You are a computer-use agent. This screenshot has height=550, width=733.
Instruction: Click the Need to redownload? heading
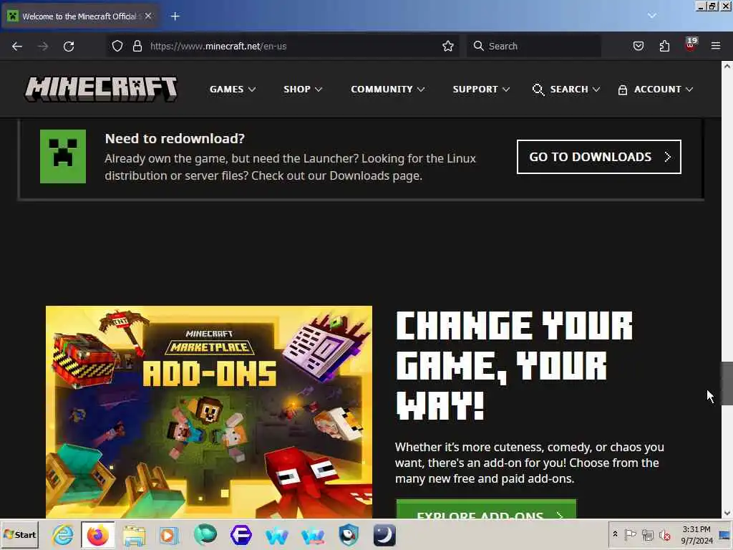175,138
